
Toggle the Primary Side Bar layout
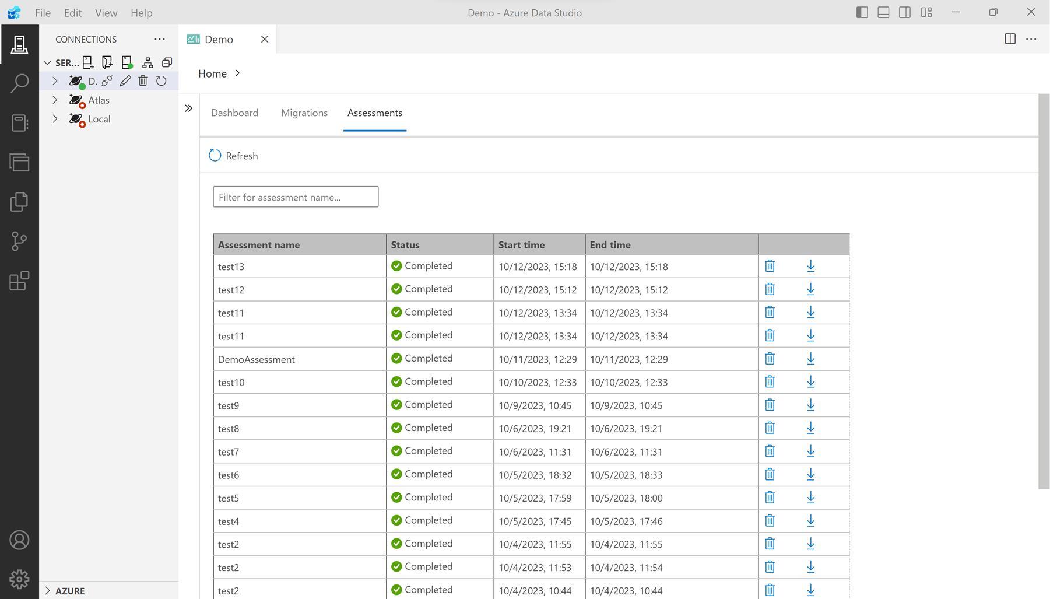point(862,12)
